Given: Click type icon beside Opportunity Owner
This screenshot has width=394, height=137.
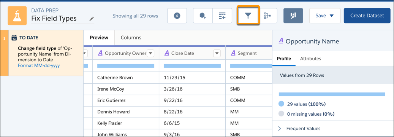Looking at the screenshot, I should click(x=100, y=53).
